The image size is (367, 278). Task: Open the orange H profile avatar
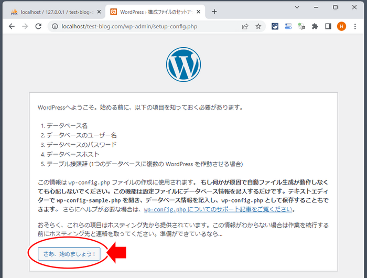coord(341,26)
